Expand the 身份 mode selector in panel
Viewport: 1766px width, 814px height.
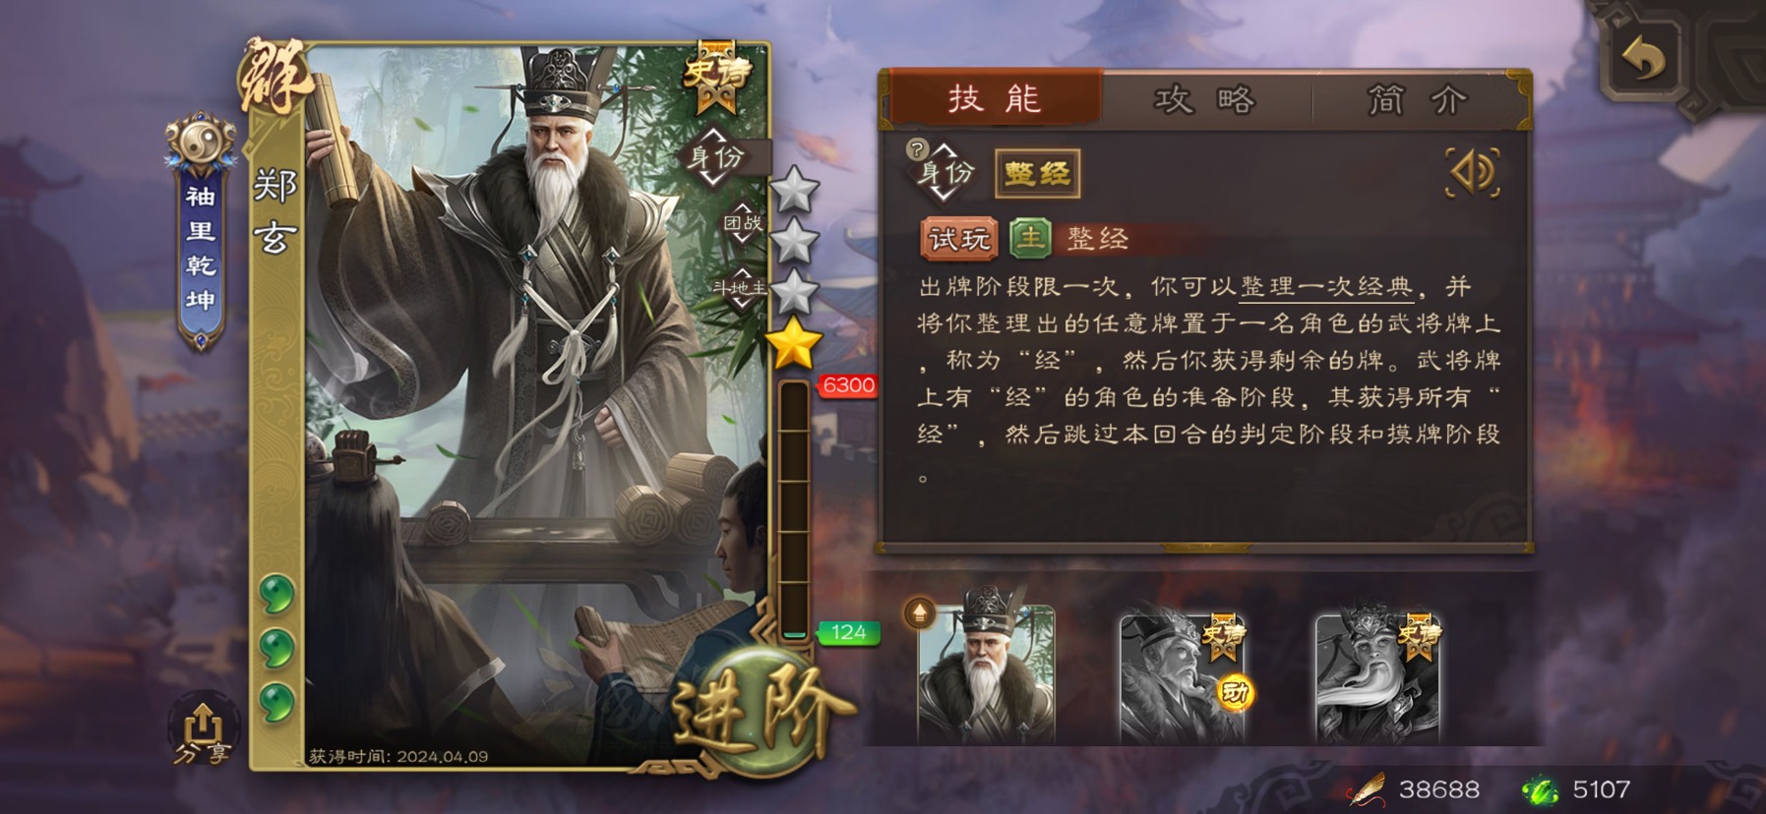[945, 173]
